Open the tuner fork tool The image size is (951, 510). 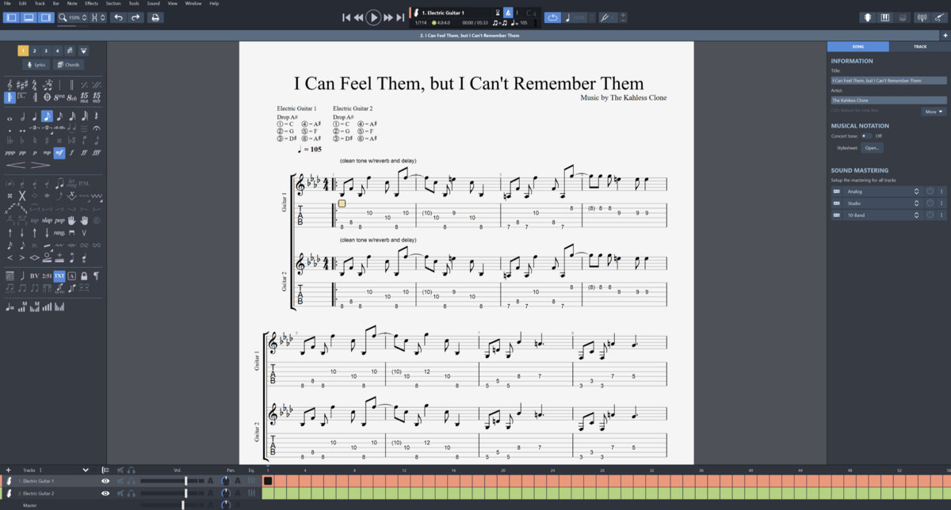(x=605, y=17)
